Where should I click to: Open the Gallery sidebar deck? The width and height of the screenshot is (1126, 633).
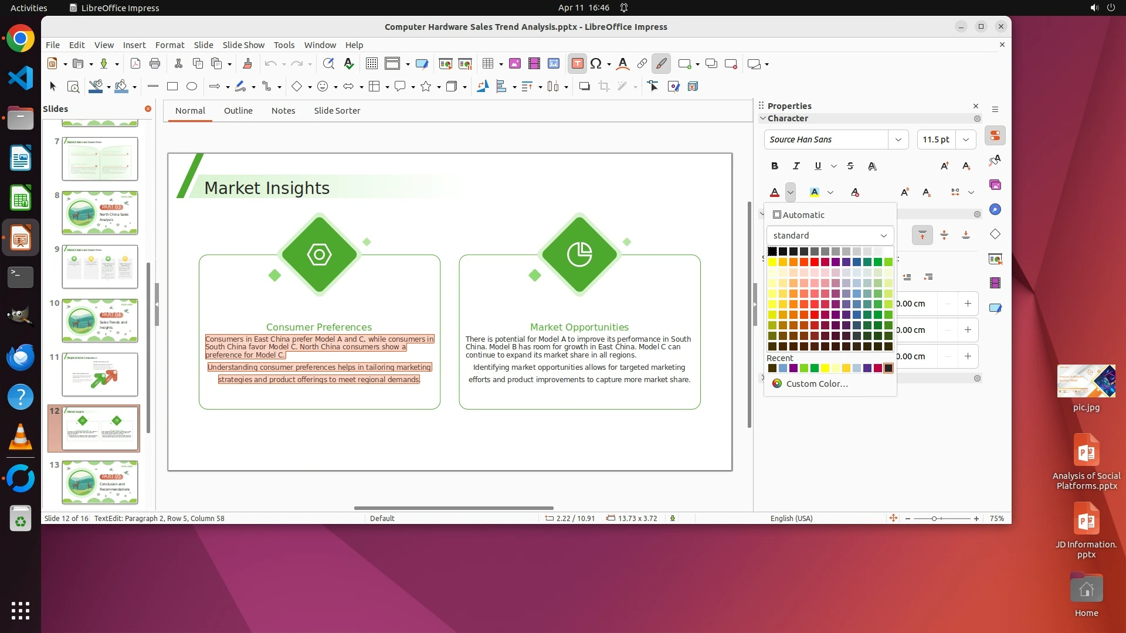click(x=995, y=185)
